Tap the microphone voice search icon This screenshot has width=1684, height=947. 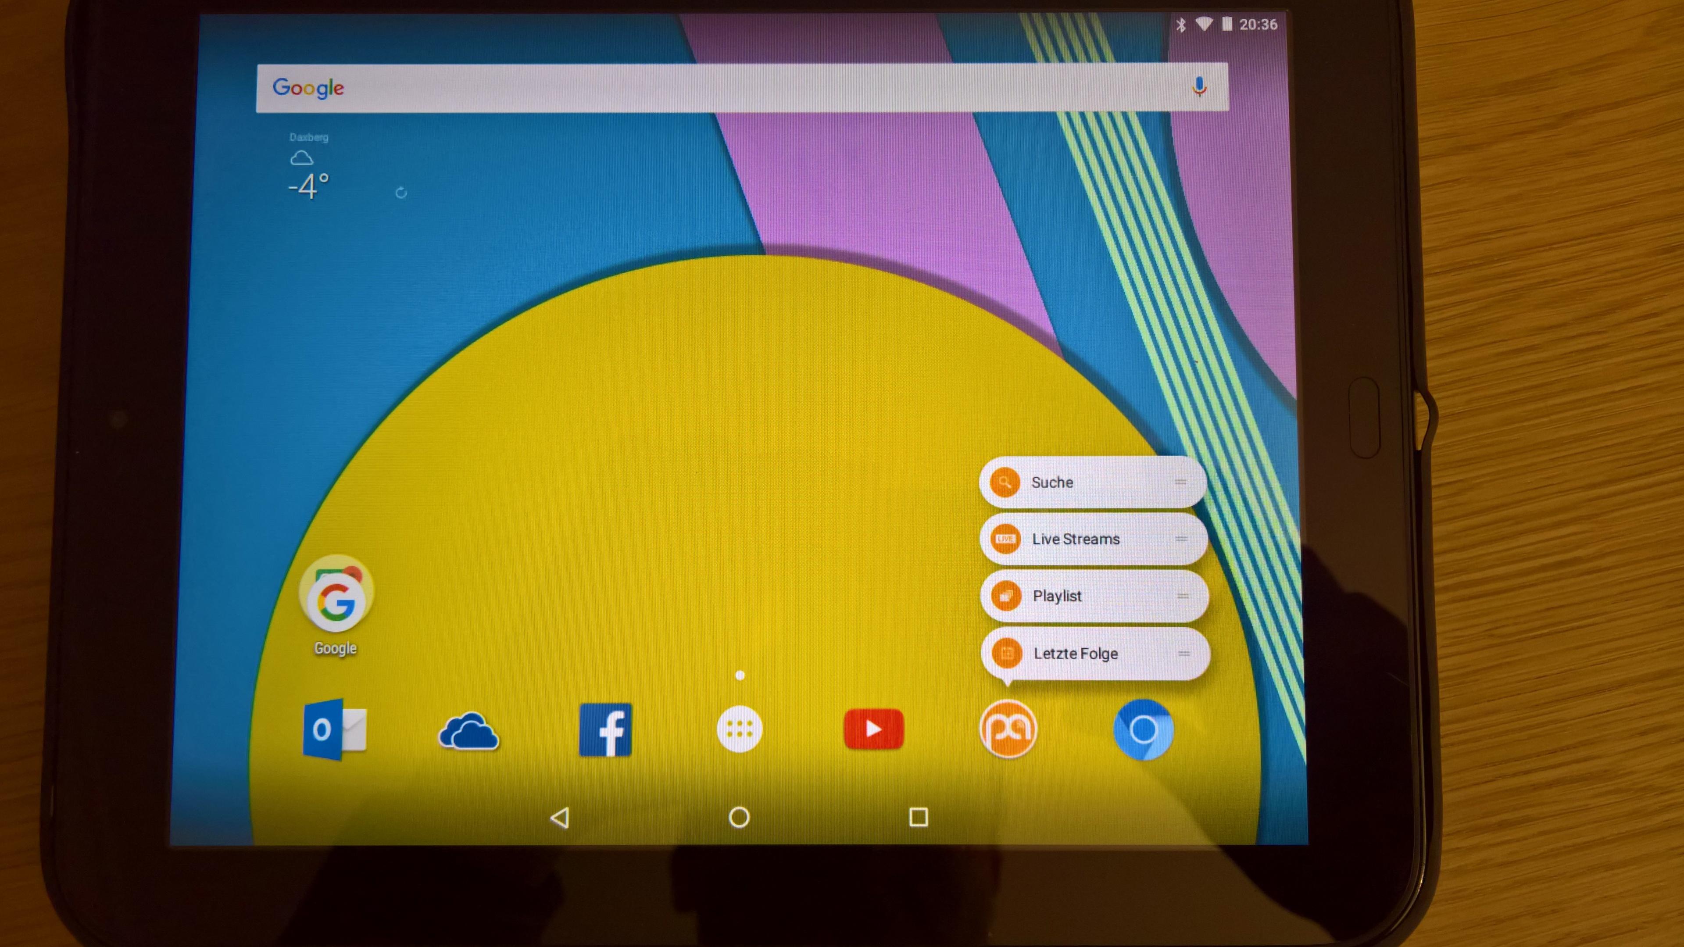(1199, 87)
